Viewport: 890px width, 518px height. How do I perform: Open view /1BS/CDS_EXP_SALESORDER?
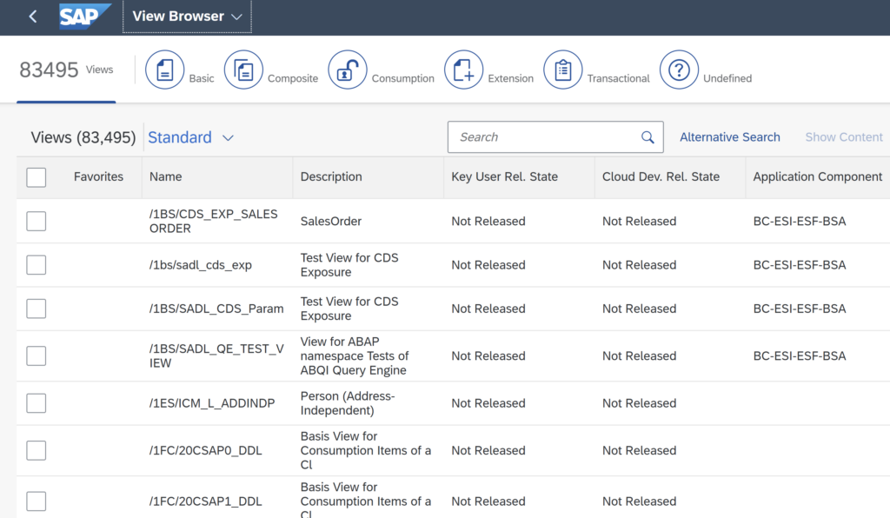[214, 222]
